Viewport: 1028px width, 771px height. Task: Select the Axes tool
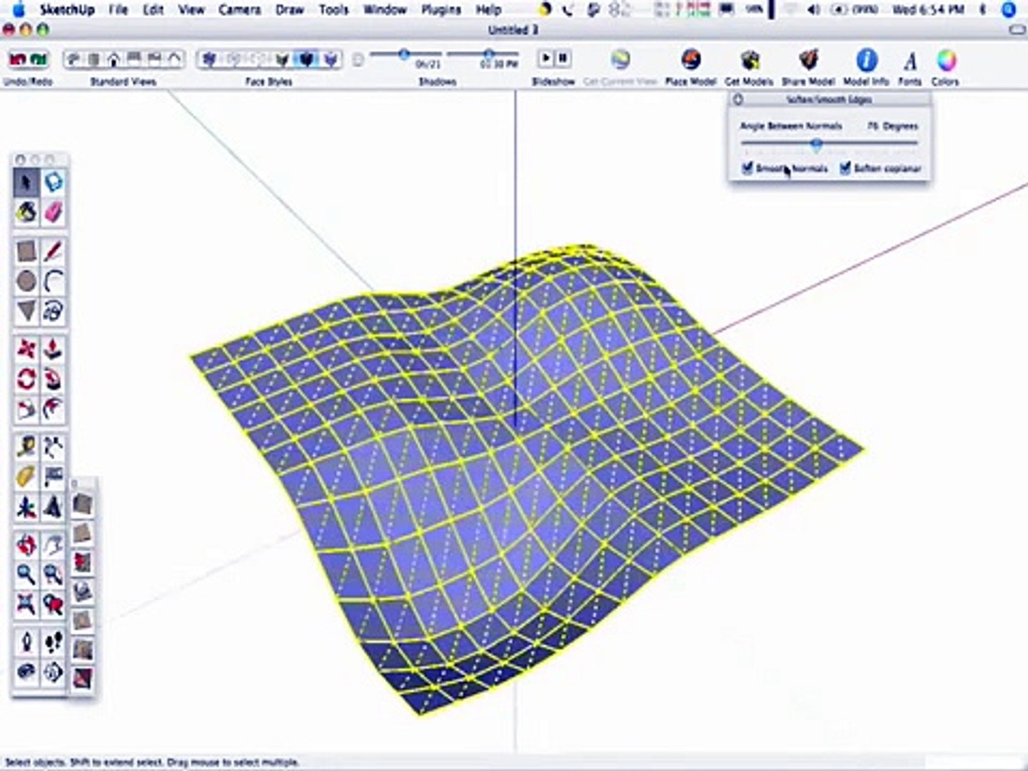pos(26,508)
